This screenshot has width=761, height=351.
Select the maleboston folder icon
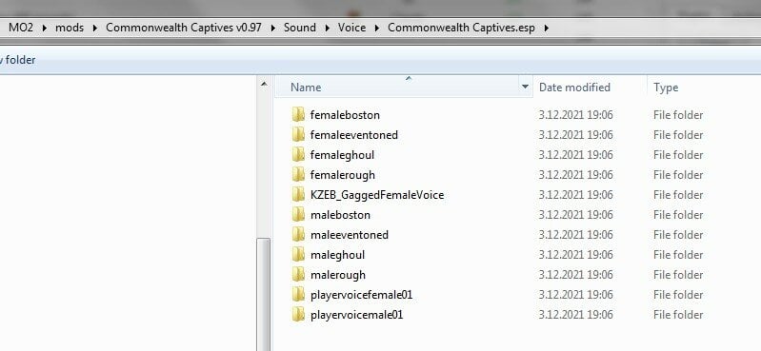click(x=298, y=215)
